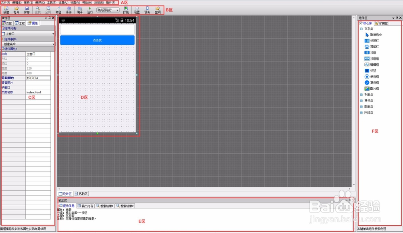
Task: Open the 浏览器运行 run-mode dropdown
Action: point(108,10)
